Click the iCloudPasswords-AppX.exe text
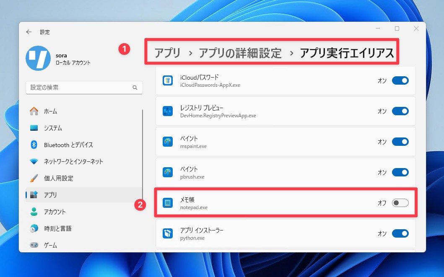The width and height of the screenshot is (444, 277). point(210,85)
